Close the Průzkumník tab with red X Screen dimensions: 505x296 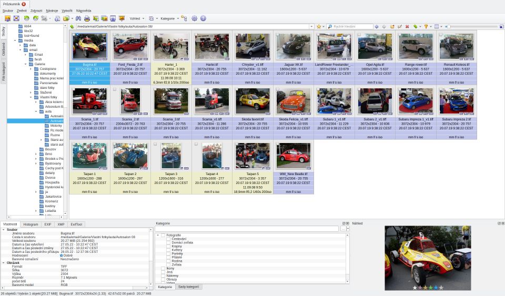pos(24,4)
